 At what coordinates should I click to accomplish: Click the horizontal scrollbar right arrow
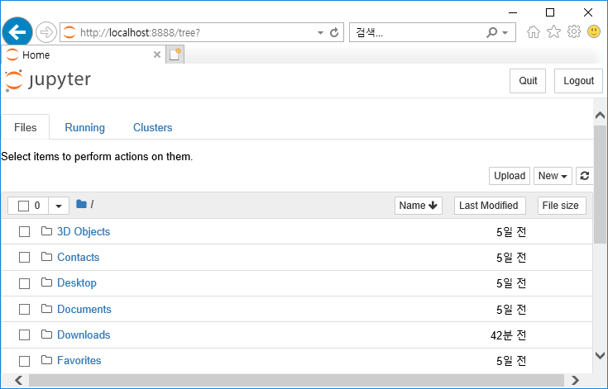point(576,380)
